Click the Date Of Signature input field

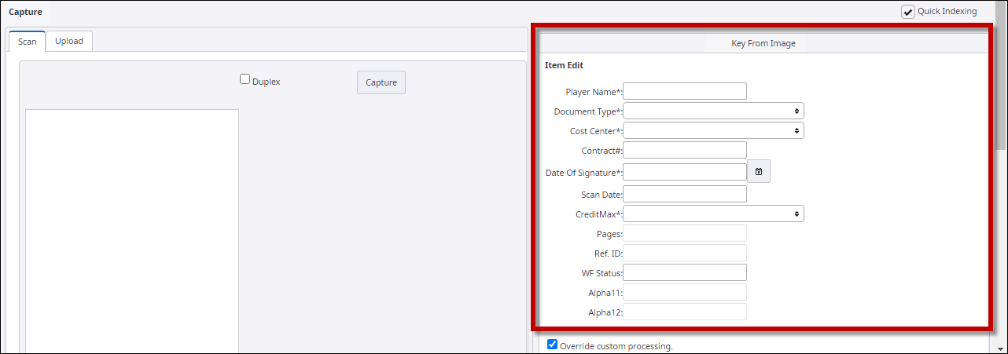tap(685, 172)
